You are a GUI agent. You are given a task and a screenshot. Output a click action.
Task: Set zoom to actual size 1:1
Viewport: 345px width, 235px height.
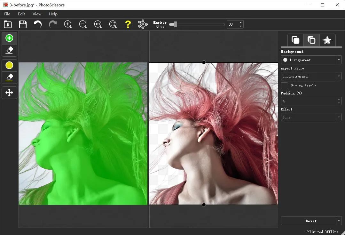pyautogui.click(x=98, y=24)
